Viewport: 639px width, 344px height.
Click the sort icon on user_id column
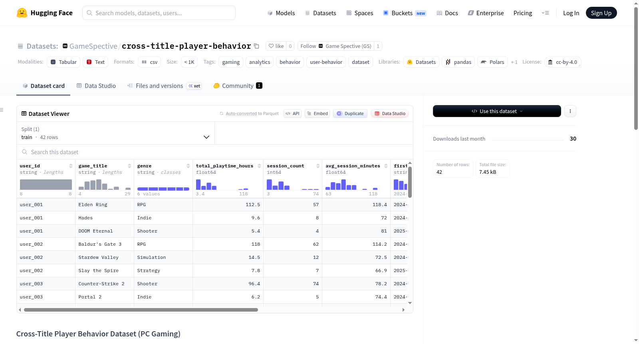point(71,166)
